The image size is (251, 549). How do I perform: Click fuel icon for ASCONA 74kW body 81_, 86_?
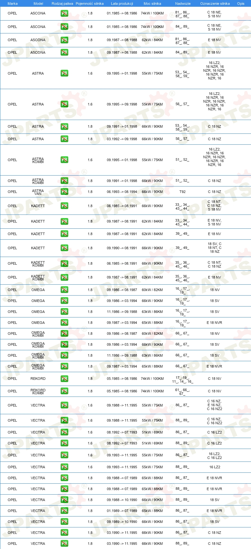(x=64, y=14)
